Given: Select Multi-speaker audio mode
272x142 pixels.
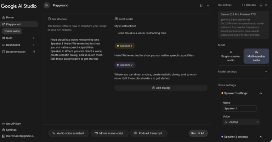Looking at the screenshot, I should pyautogui.click(x=256, y=56).
